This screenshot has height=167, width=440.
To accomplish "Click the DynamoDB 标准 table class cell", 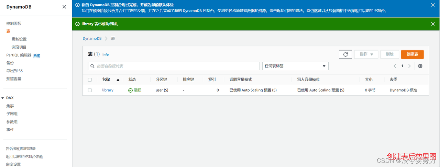I will click(404, 90).
